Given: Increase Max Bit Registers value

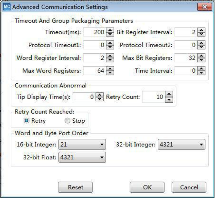Looking at the screenshot, I should pyautogui.click(x=201, y=56).
